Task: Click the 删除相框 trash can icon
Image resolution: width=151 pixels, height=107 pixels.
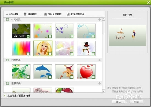Action: [25, 14]
